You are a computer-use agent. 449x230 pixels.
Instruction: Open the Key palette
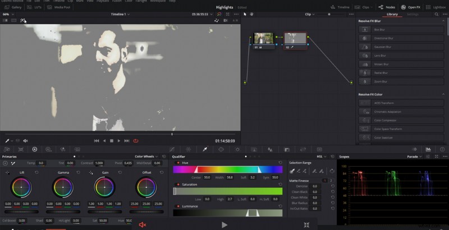pos(287,149)
